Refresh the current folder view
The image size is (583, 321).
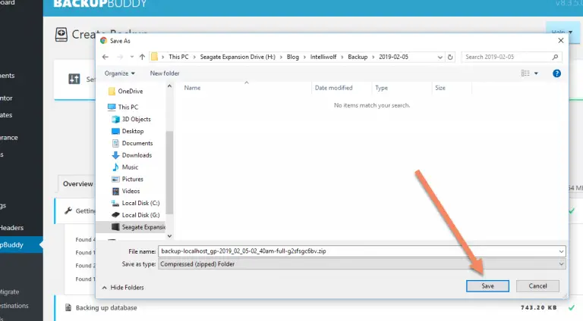click(450, 57)
